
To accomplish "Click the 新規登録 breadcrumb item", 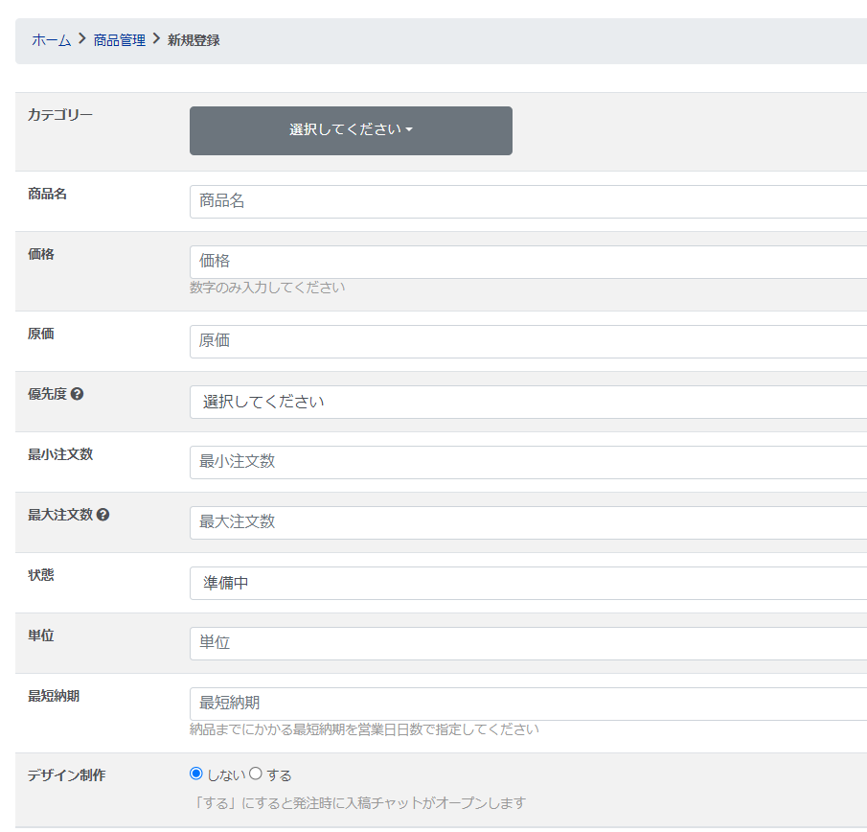I will click(x=194, y=40).
